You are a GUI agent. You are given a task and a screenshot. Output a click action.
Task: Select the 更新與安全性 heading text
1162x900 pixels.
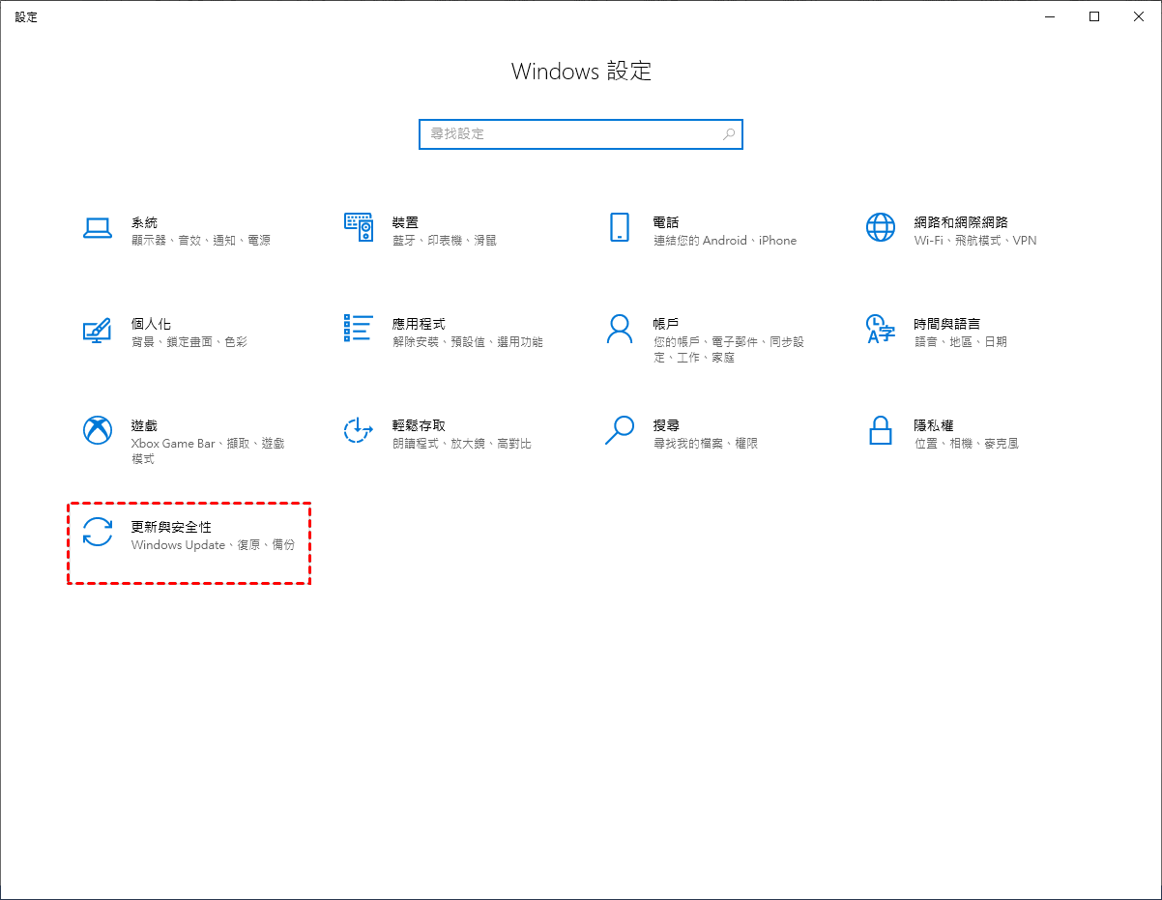171,527
